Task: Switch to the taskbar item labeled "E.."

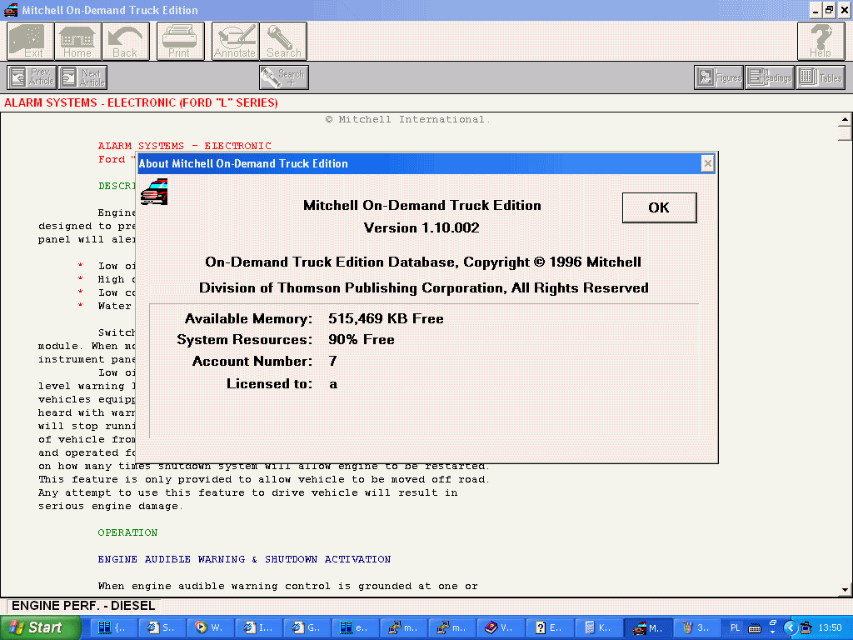Action: click(551, 627)
